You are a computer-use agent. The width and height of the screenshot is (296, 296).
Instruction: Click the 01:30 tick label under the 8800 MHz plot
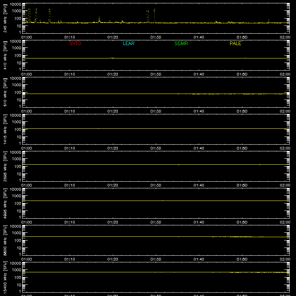[x=156, y=259]
